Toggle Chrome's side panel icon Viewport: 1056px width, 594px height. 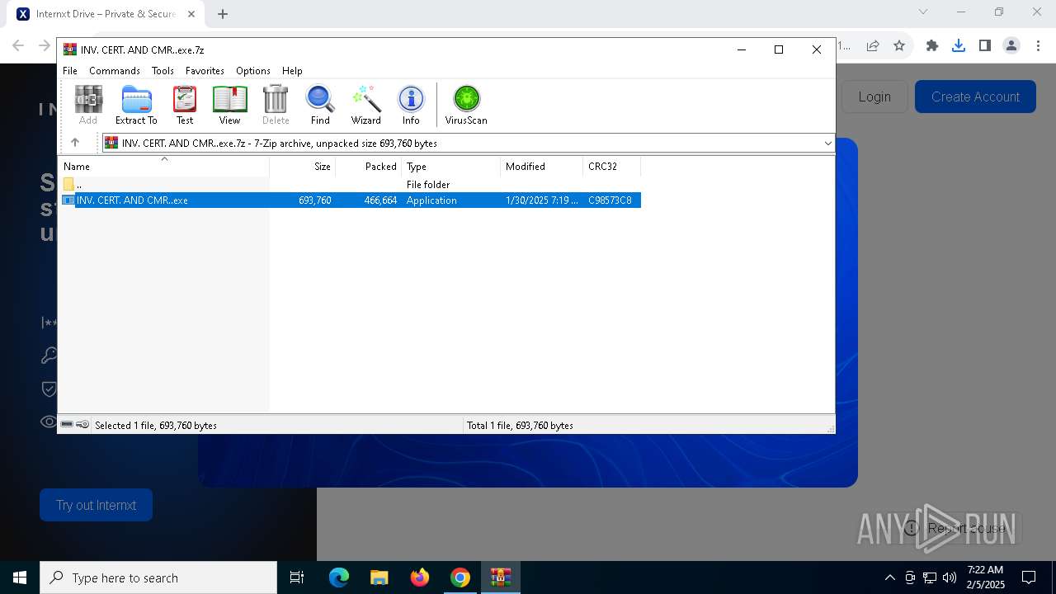point(985,46)
